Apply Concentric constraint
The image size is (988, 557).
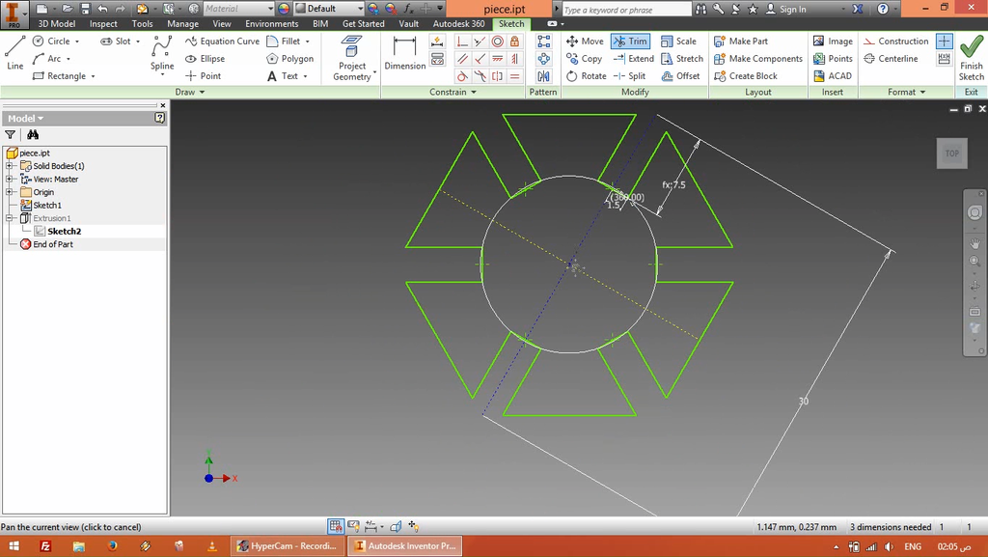click(497, 42)
